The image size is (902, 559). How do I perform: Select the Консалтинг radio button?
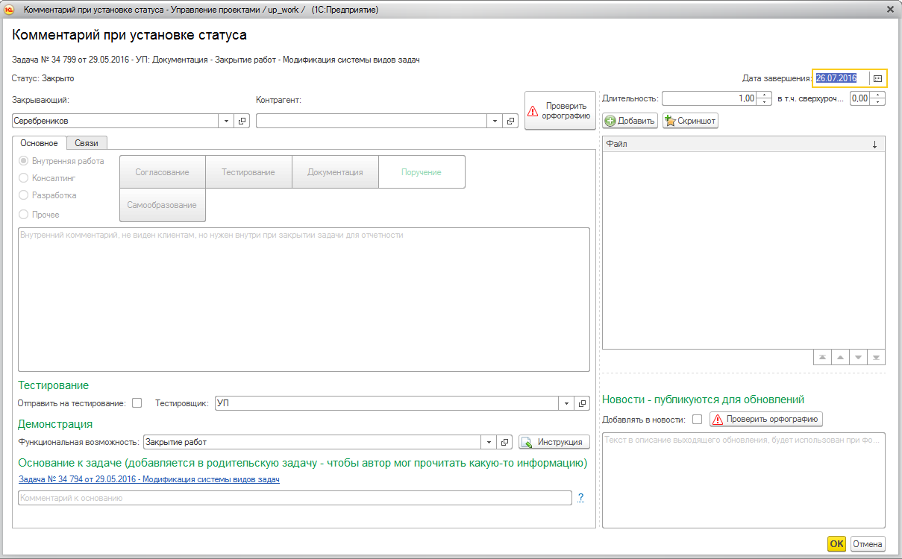point(24,178)
